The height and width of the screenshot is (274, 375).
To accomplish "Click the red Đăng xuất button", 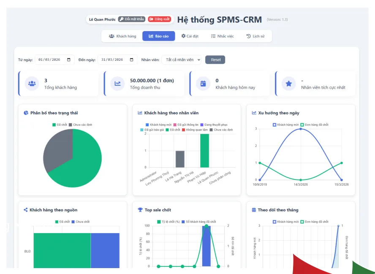I will [160, 19].
